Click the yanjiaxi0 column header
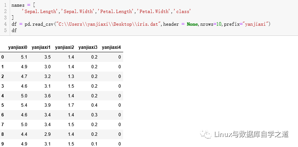The image size is (298, 147). (18, 47)
